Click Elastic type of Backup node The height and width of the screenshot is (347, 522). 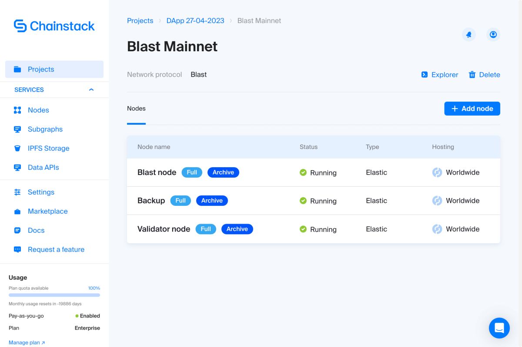point(376,201)
